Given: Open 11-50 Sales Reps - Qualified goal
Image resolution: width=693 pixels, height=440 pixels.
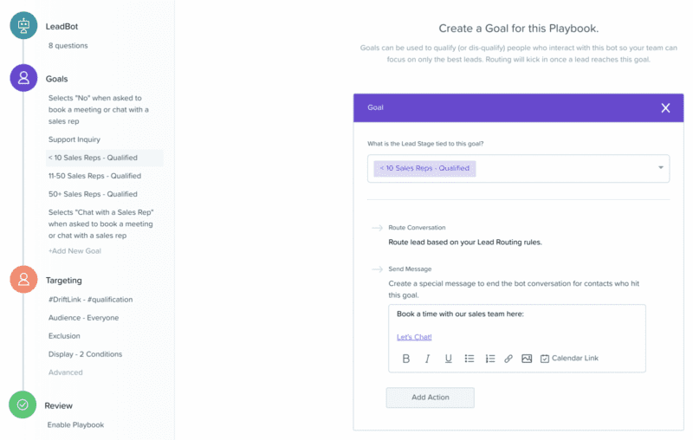Looking at the screenshot, I should point(94,176).
